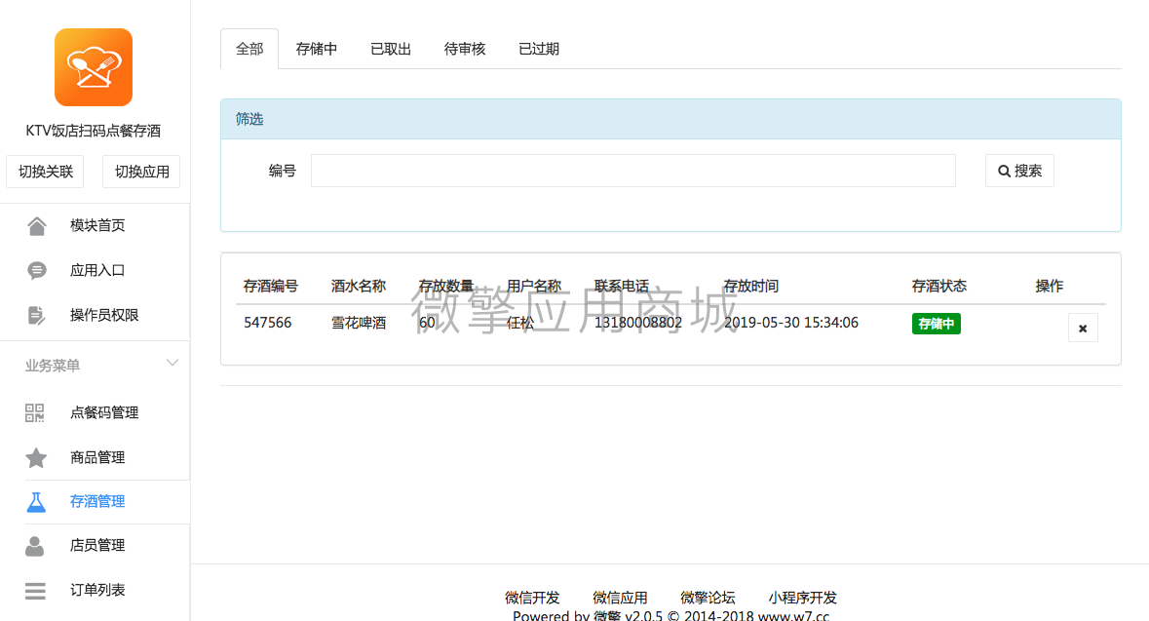Open the 已取出 tab
This screenshot has height=621, width=1149.
[x=391, y=49]
